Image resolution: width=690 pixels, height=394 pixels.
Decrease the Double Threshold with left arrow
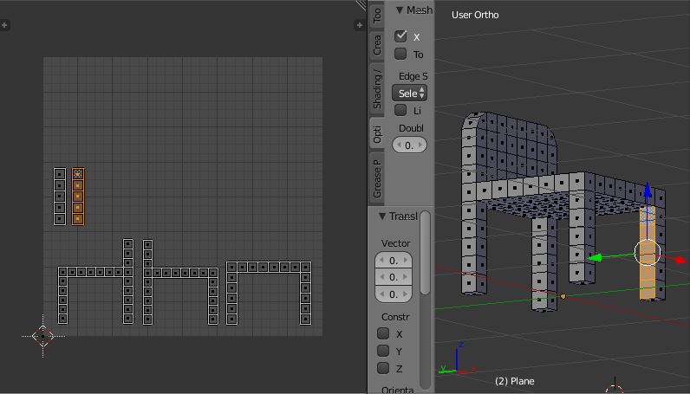[x=399, y=145]
